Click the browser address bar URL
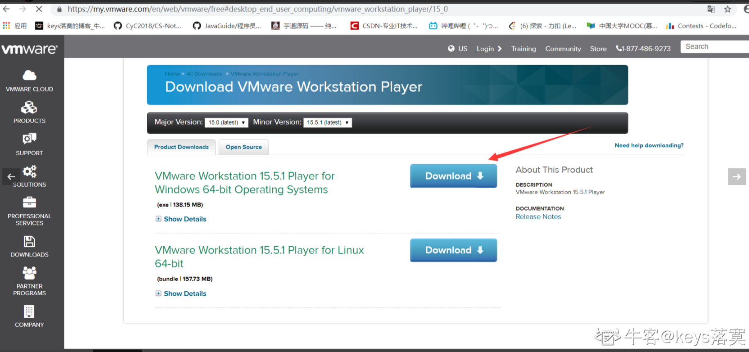The image size is (749, 352). click(x=257, y=9)
